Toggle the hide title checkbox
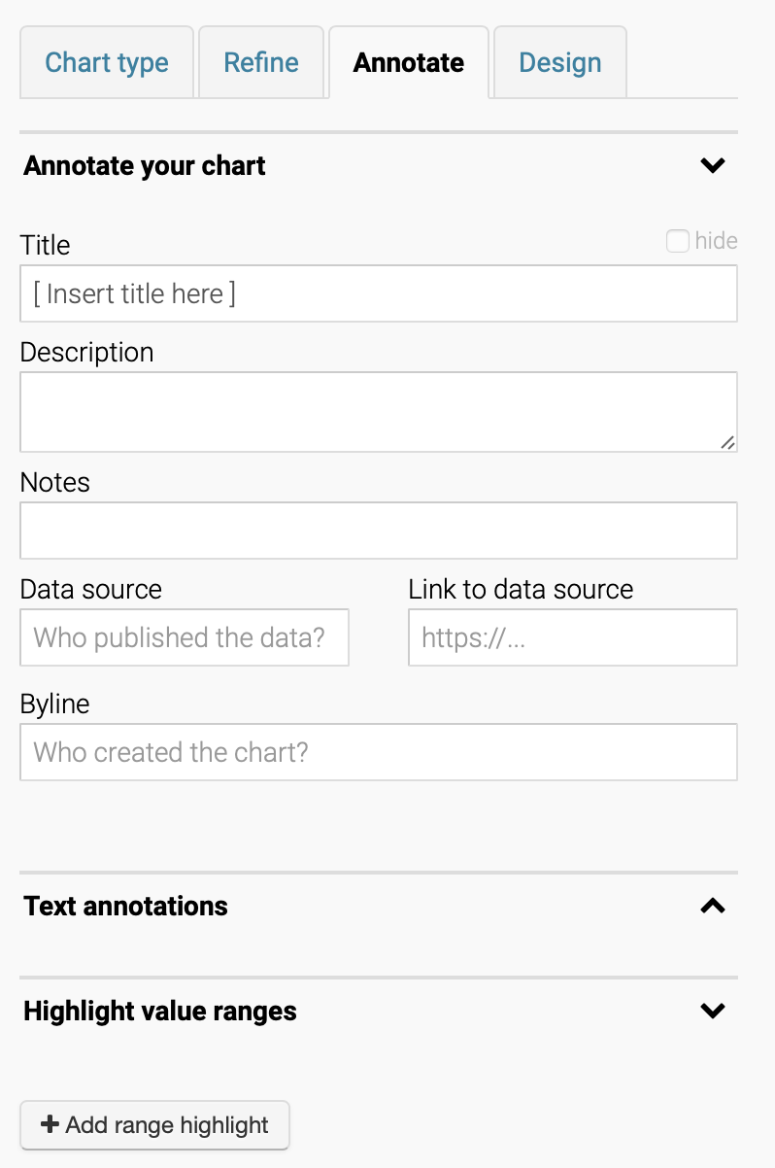 coord(678,241)
